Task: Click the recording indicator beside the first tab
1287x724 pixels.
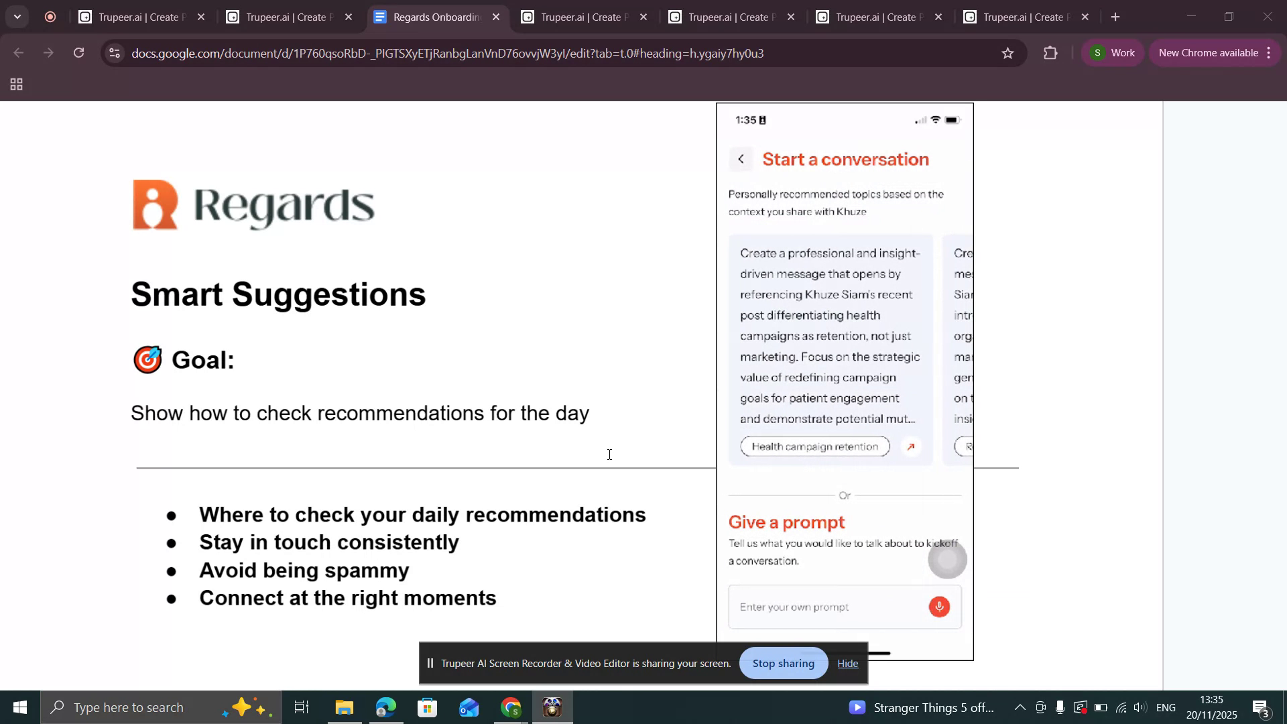Action: click(50, 16)
